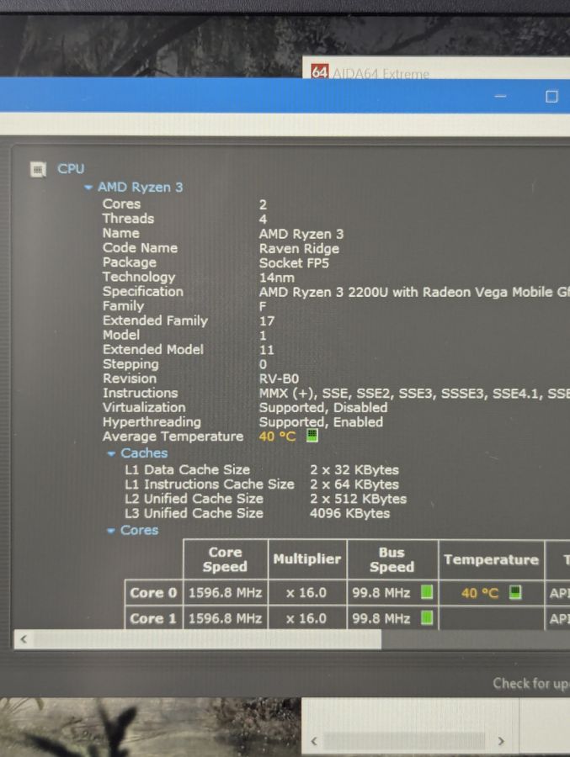Screen dimensions: 570x757
Task: Select the Code Name row label
Action: (141, 247)
